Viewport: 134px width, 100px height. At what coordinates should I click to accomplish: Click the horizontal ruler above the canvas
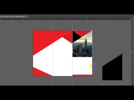[65, 19]
